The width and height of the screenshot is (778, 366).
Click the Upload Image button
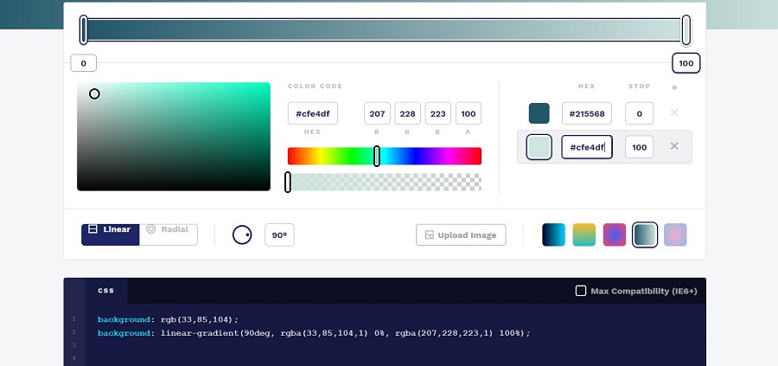coord(461,234)
